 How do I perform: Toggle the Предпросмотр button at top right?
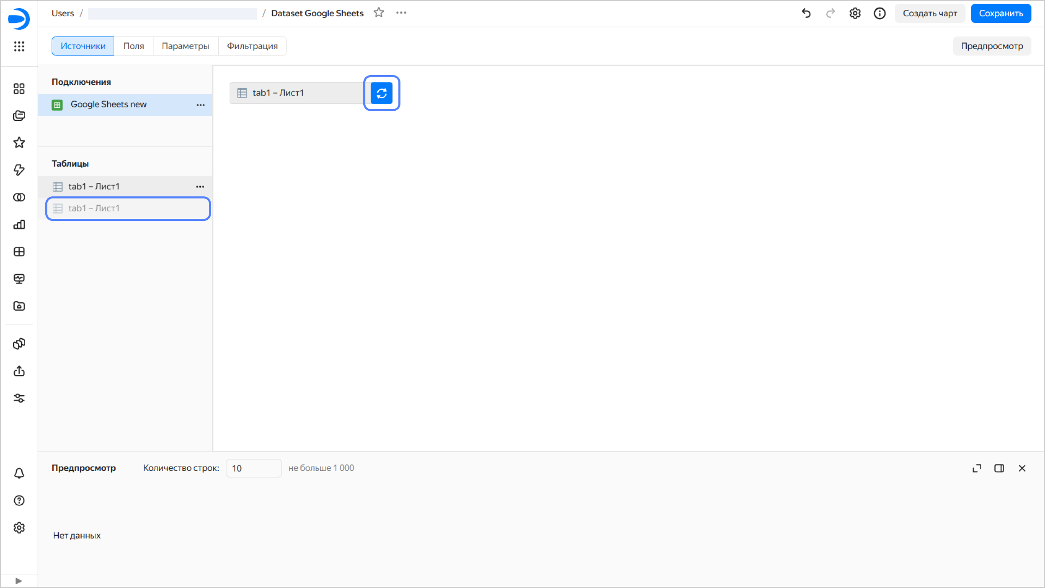tap(992, 46)
